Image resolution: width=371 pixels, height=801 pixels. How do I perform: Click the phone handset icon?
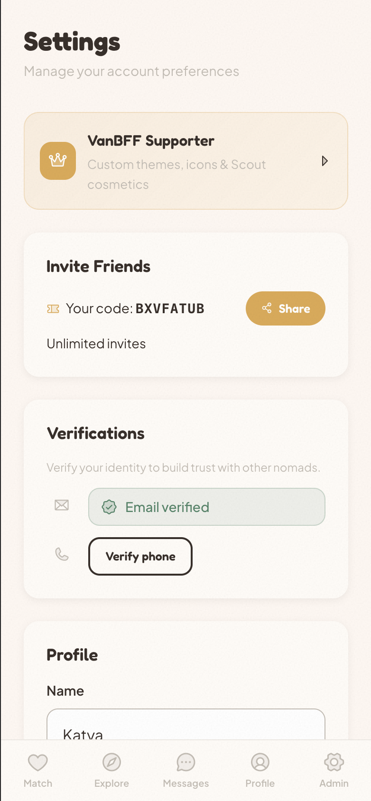pyautogui.click(x=62, y=554)
